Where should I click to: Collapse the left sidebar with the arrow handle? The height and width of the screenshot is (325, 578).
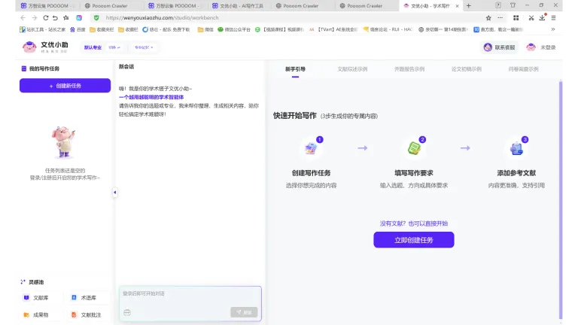pyautogui.click(x=114, y=193)
